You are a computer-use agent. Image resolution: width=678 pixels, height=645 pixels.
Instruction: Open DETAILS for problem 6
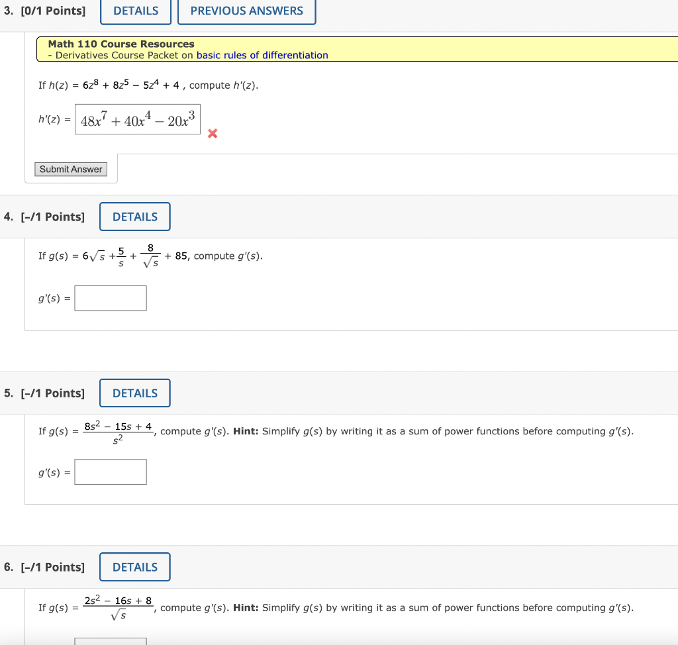click(134, 567)
